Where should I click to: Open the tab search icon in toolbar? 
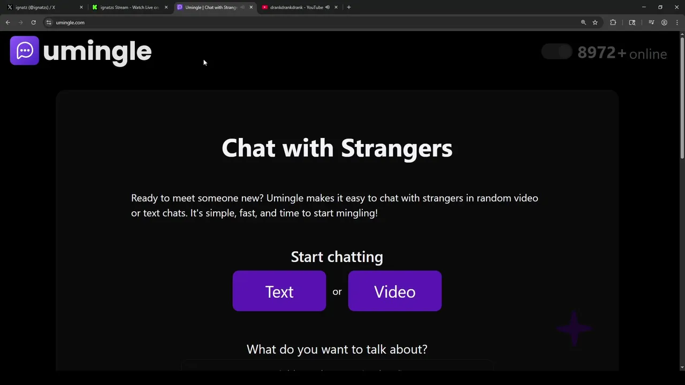[632, 22]
